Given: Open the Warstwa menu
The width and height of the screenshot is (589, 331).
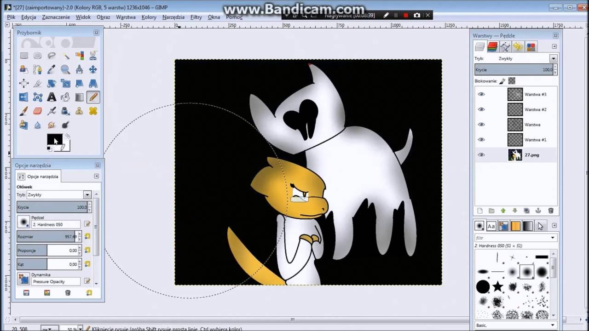Looking at the screenshot, I should (x=126, y=17).
